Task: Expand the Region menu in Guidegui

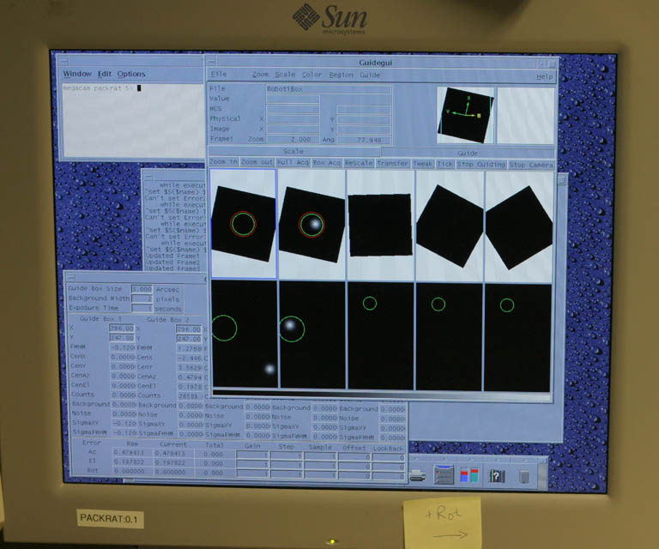Action: tap(341, 75)
